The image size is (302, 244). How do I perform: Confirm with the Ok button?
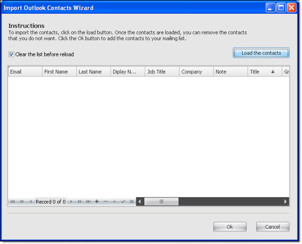click(x=230, y=227)
